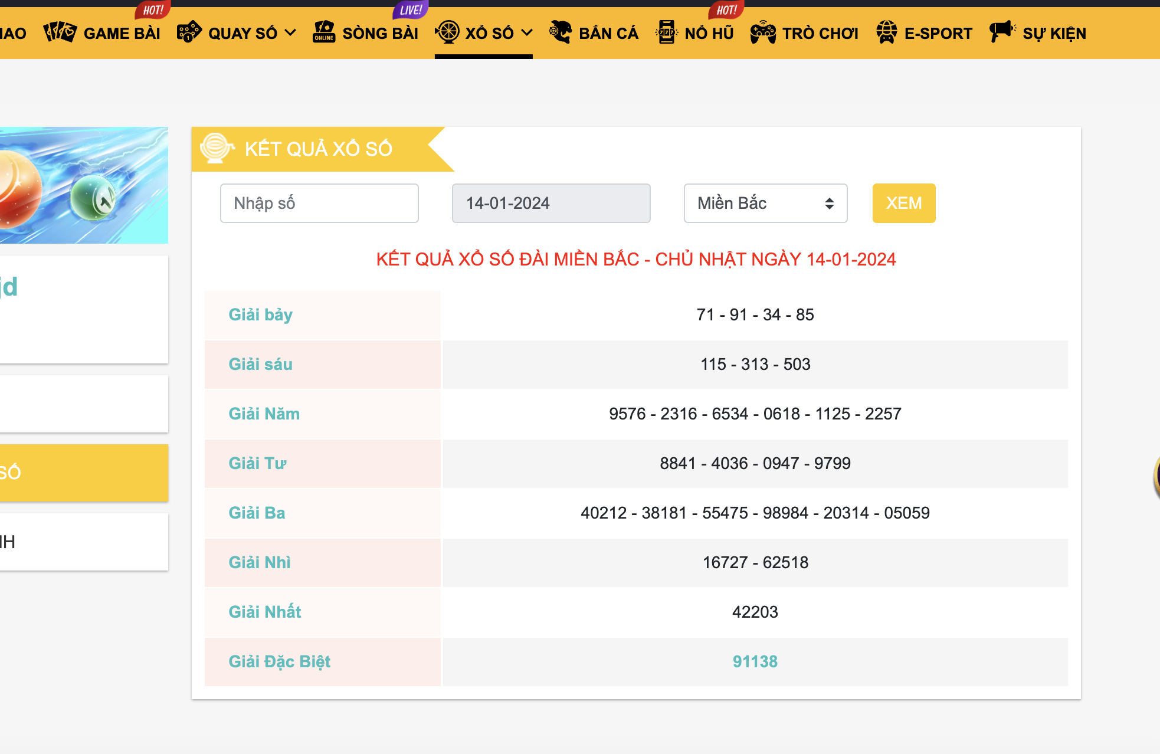Go to the E-Sport menu item
This screenshot has height=754, width=1160.
click(x=938, y=34)
